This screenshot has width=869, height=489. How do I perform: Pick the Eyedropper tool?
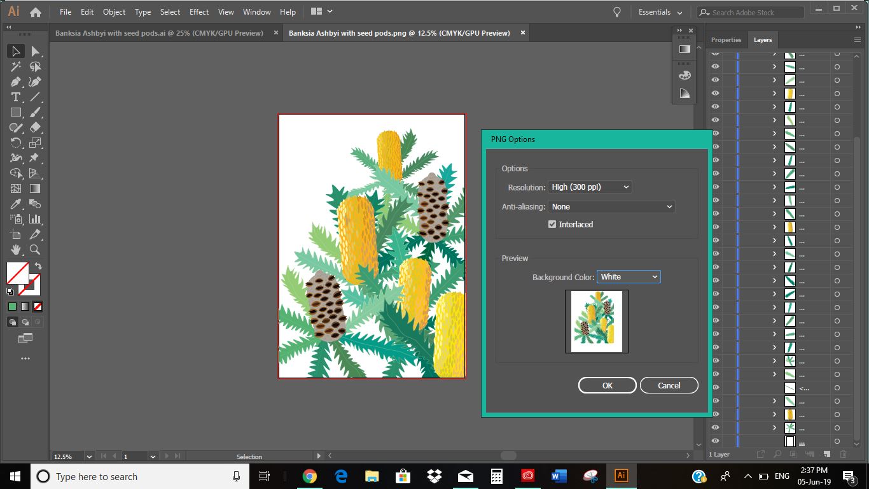[x=16, y=204]
